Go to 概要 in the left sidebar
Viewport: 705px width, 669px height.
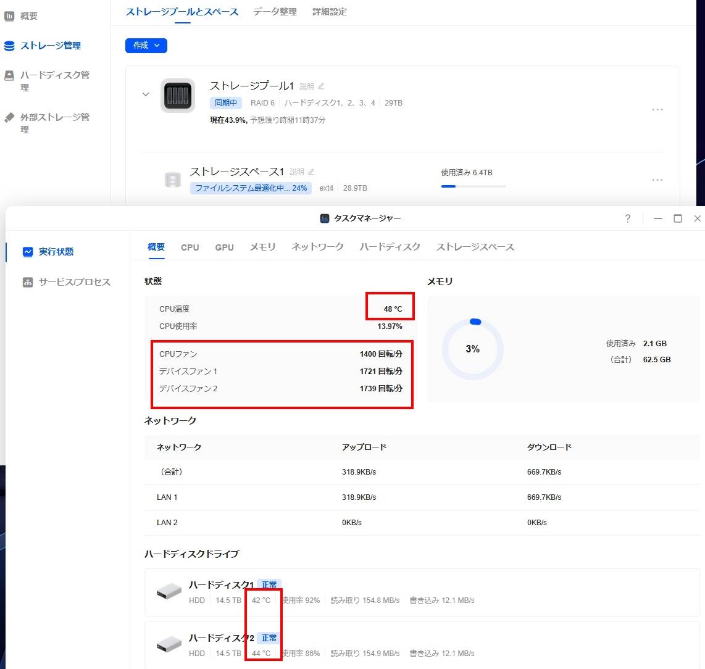coord(28,16)
